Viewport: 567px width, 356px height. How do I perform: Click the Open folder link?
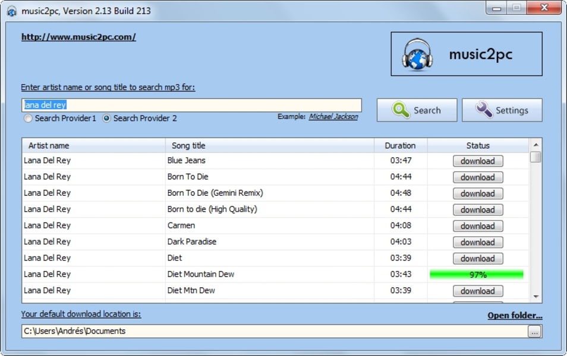515,316
